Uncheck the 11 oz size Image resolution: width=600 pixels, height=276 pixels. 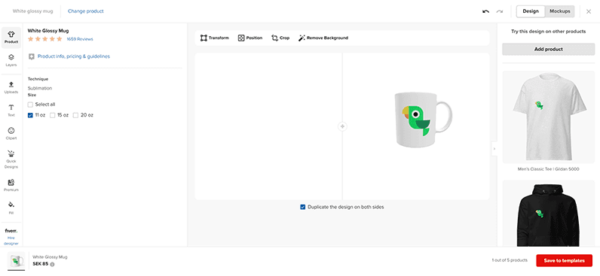pyautogui.click(x=30, y=115)
